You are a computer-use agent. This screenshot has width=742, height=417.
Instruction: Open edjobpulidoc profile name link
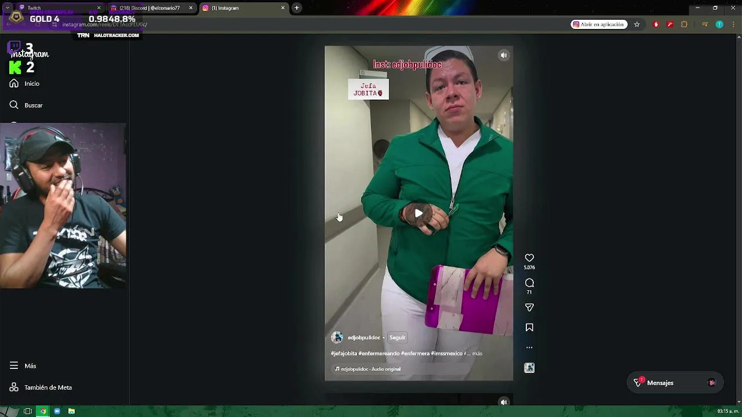click(364, 338)
